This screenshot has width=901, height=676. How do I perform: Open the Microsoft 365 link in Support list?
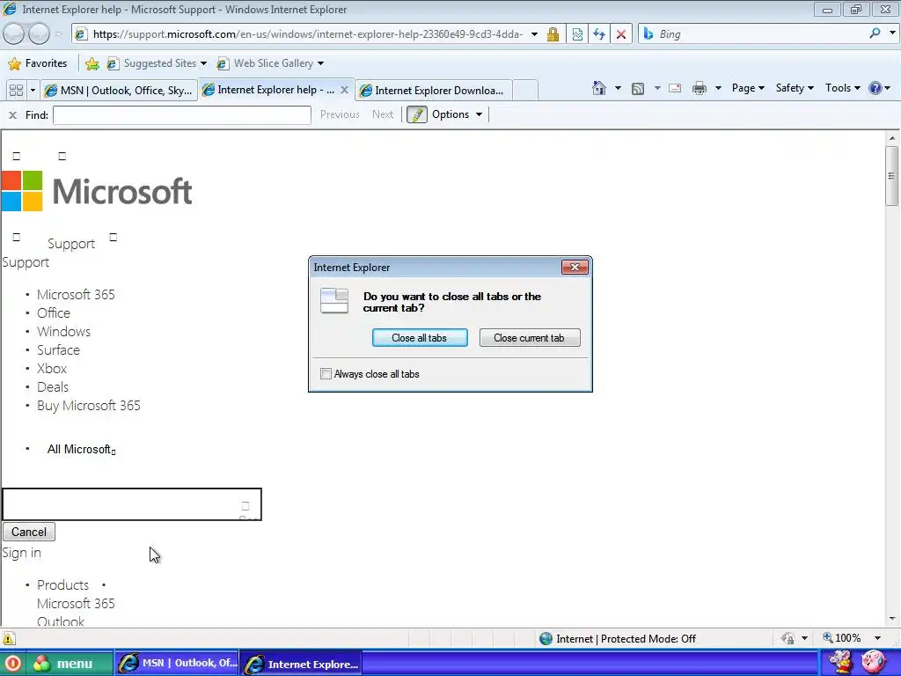[76, 294]
